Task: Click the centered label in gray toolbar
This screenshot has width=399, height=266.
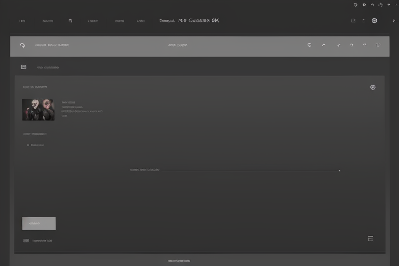Action: point(178,45)
